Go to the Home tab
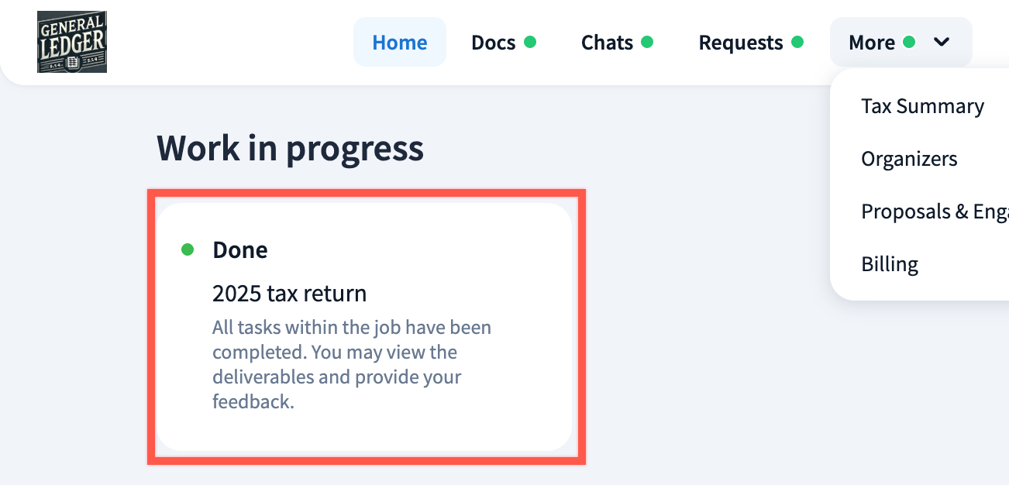 point(400,43)
